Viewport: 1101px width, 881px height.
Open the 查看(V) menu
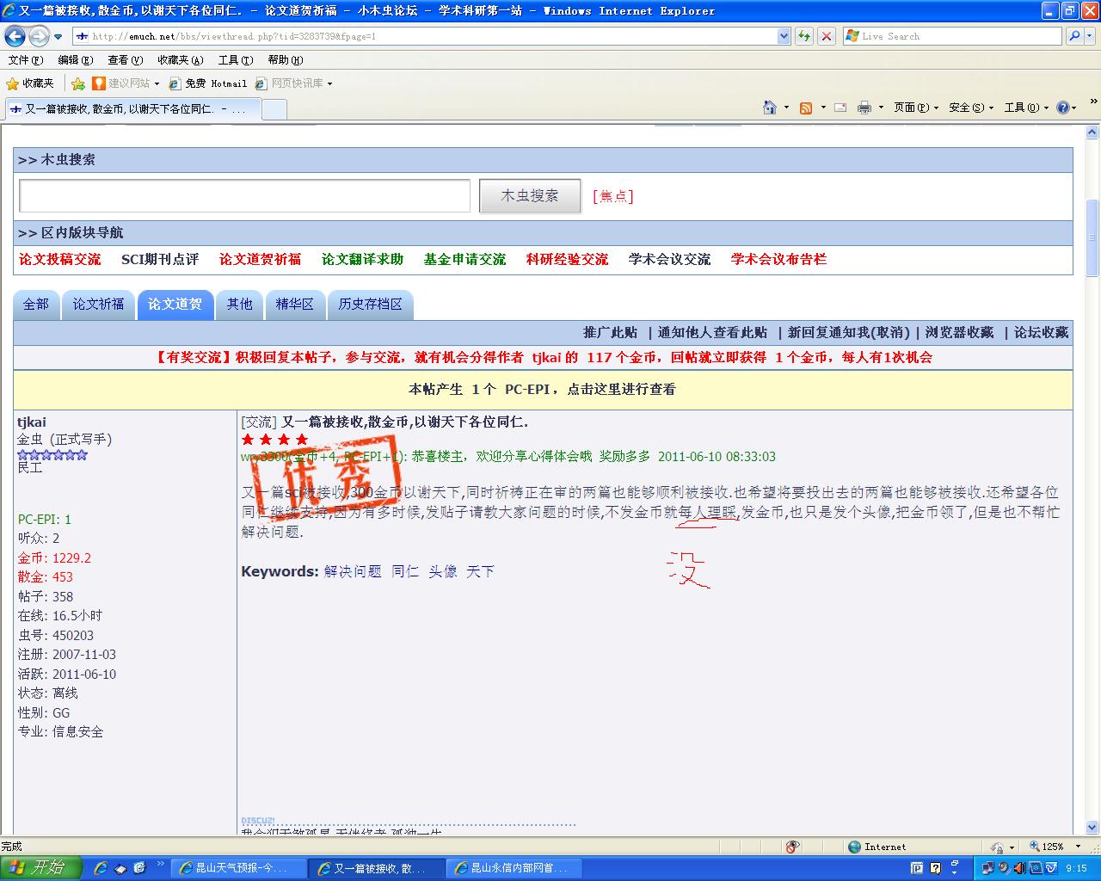pos(125,60)
